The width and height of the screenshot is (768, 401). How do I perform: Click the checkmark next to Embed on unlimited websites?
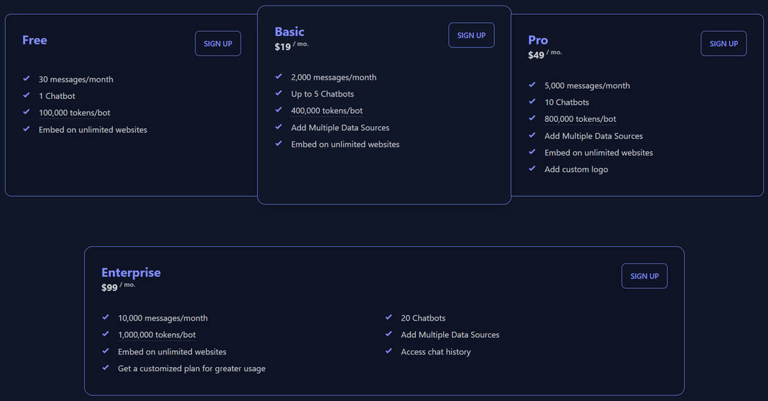point(26,130)
